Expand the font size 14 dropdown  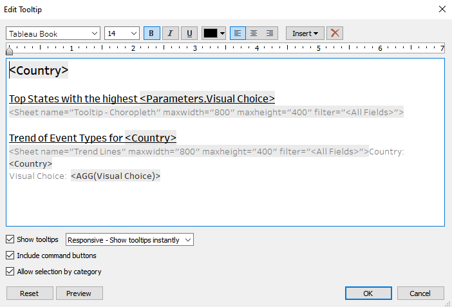pyautogui.click(x=122, y=33)
